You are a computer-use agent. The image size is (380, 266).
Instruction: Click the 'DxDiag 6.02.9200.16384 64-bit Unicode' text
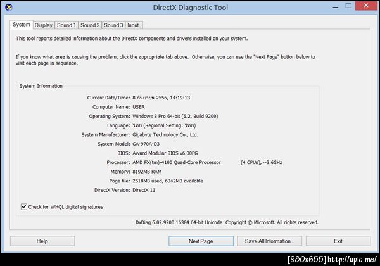pyautogui.click(x=179, y=222)
